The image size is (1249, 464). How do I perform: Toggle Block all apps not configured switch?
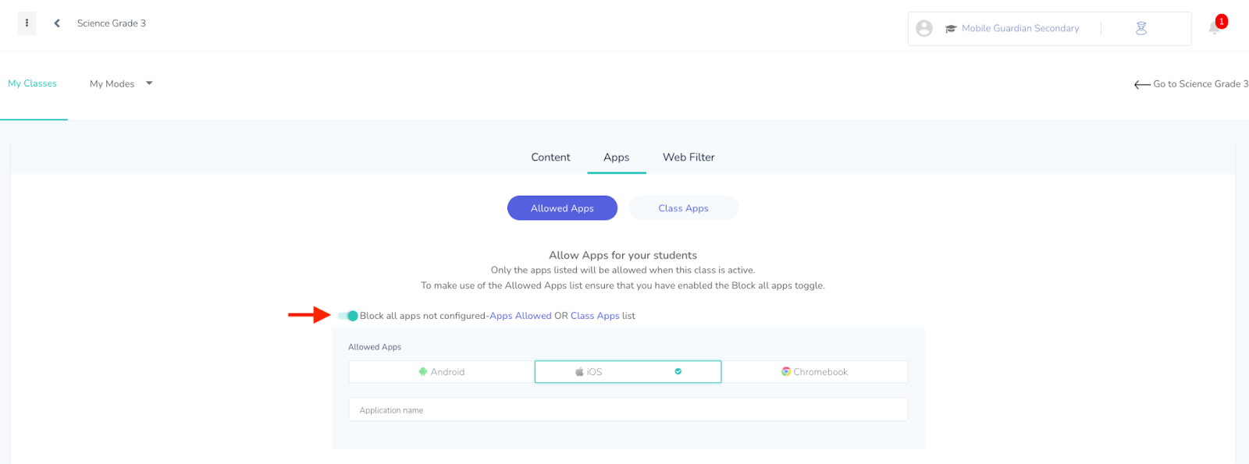click(x=348, y=316)
